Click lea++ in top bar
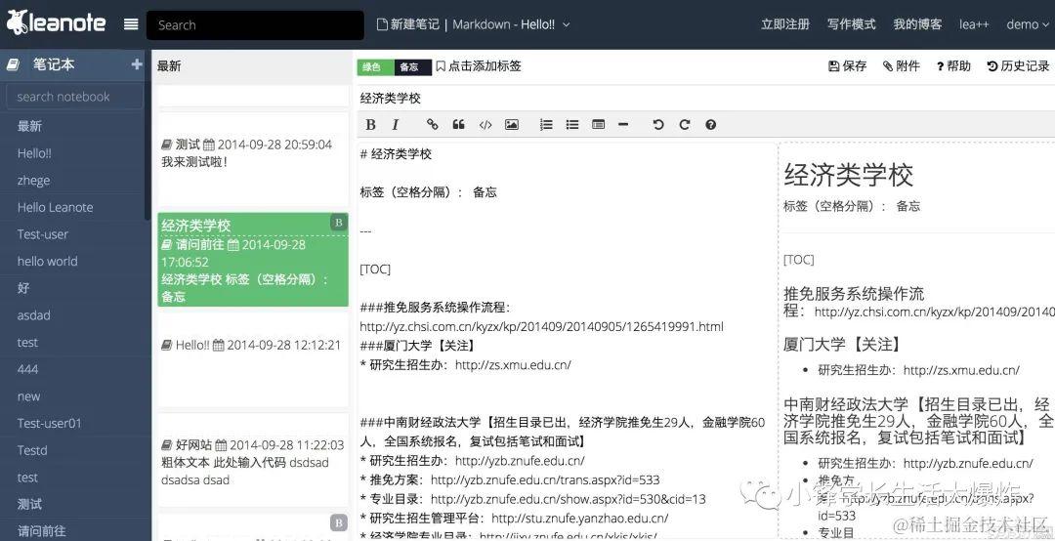 coord(974,24)
